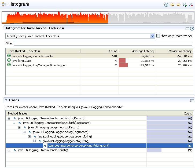This screenshot has width=195, height=168.
Task: Click the Histogram title icon
Action: (x=4, y=4)
